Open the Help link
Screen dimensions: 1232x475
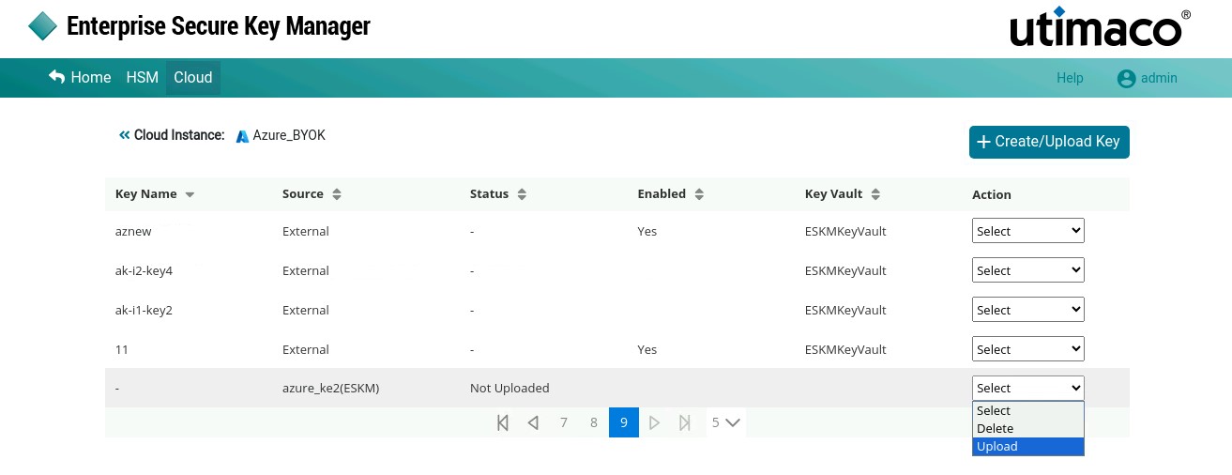pyautogui.click(x=1070, y=79)
